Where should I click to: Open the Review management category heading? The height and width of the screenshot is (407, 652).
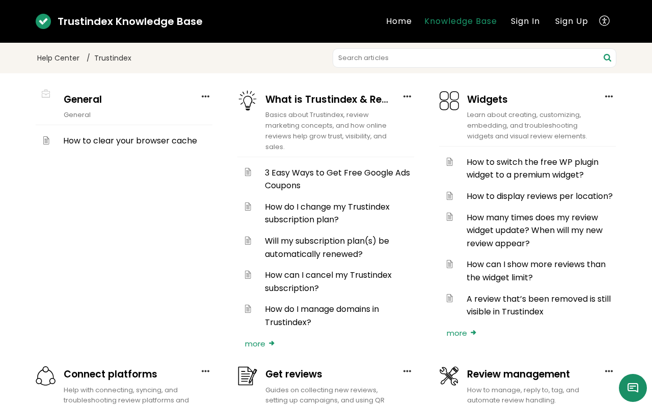pyautogui.click(x=519, y=374)
